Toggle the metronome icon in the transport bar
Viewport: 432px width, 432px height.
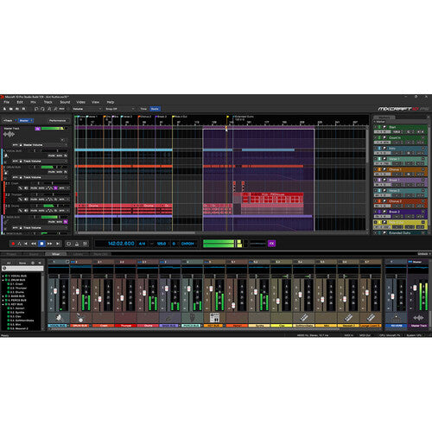click(19, 244)
